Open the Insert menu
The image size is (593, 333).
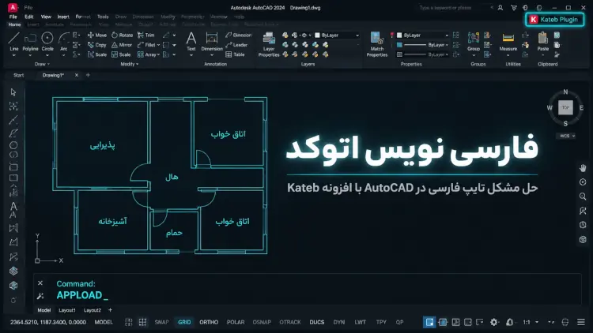point(63,17)
